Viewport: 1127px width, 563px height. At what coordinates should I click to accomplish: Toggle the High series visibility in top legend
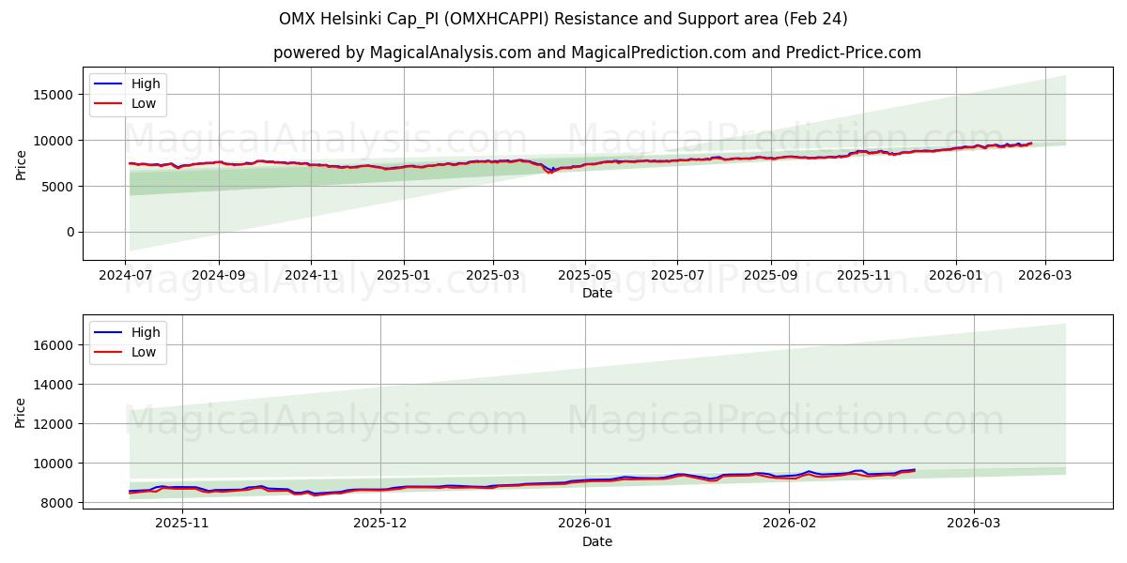(147, 83)
